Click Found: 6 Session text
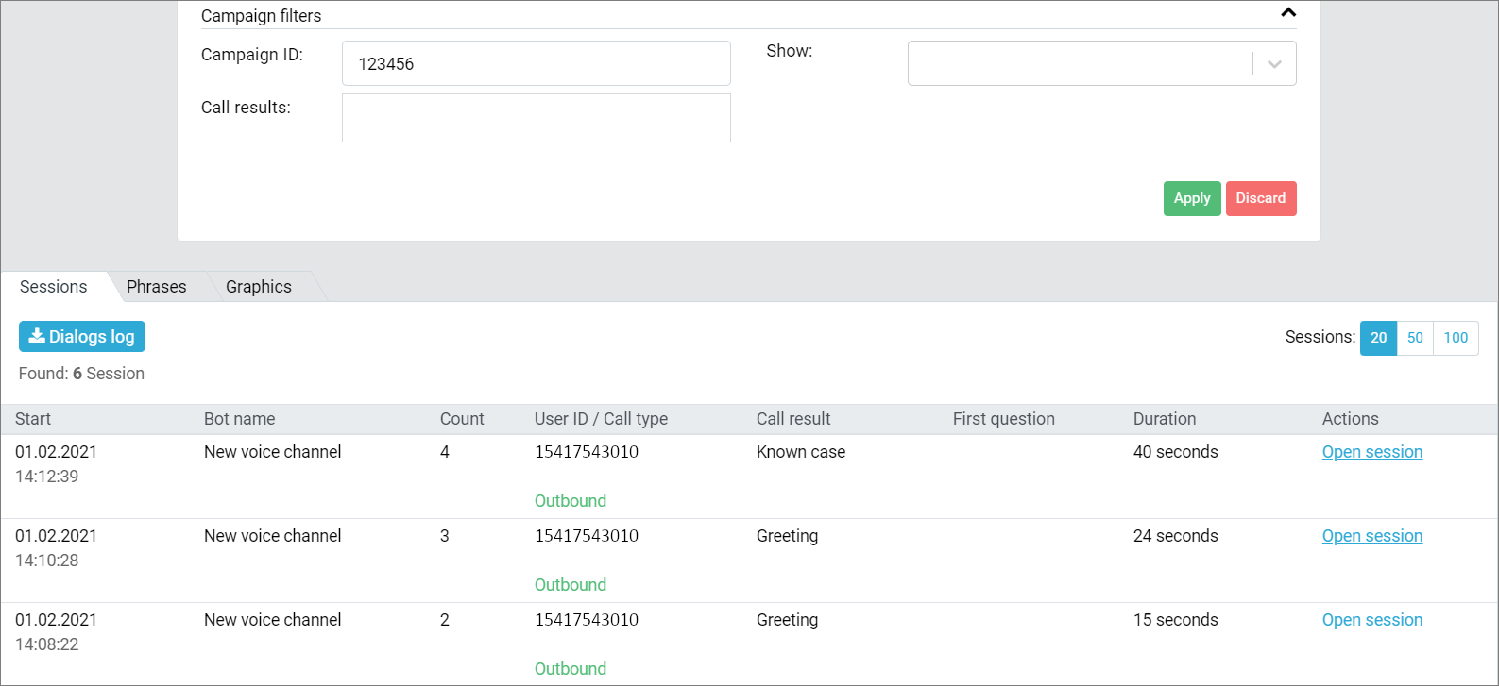This screenshot has width=1499, height=686. (x=81, y=374)
